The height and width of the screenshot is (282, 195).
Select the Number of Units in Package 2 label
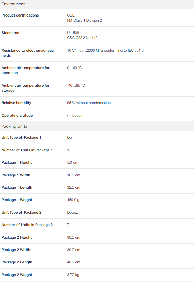27,225
